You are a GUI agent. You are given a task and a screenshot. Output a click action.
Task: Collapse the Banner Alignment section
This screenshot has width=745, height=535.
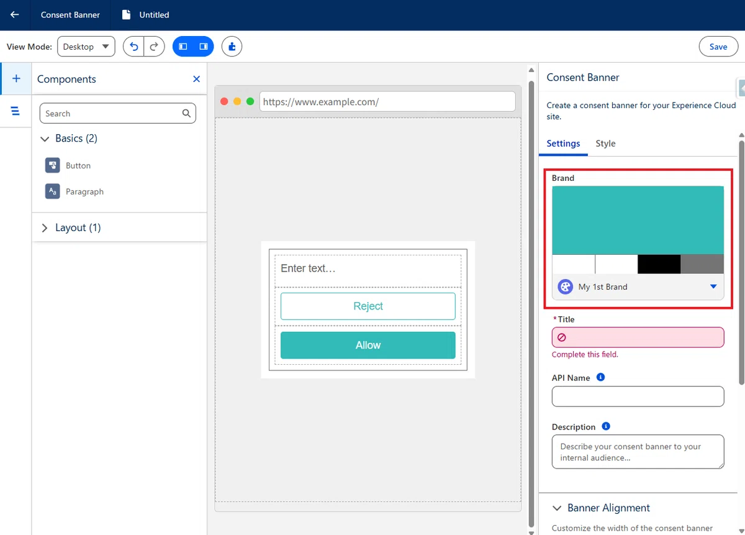[557, 508]
